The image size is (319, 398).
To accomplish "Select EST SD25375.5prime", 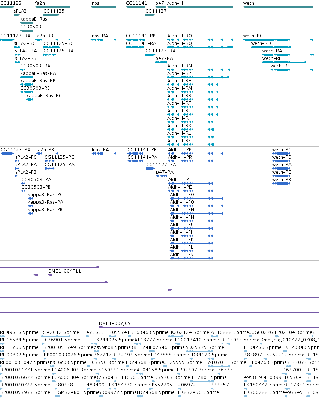I will [205, 347].
